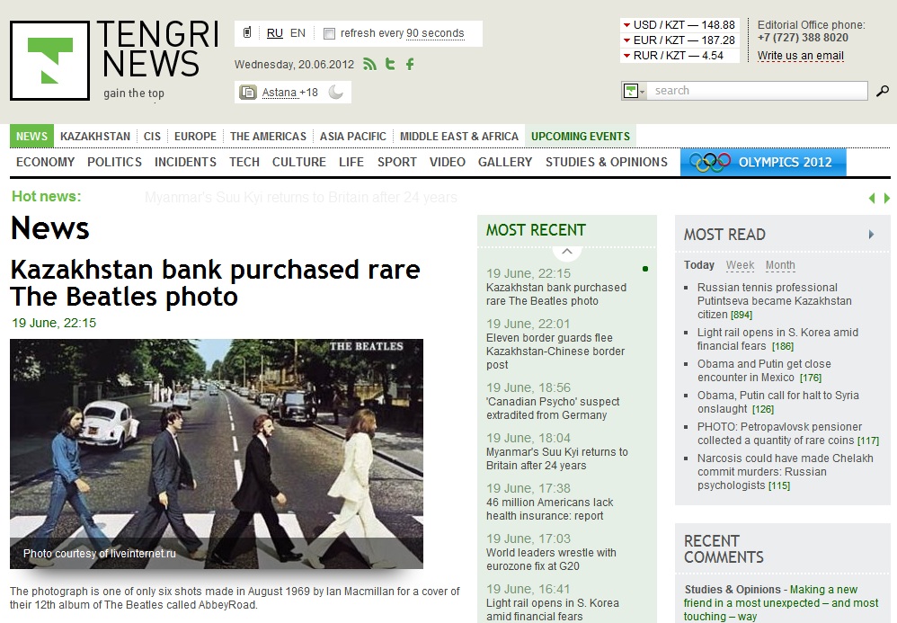
Task: Open 'Making a new friend' recent comment
Action: (x=781, y=603)
